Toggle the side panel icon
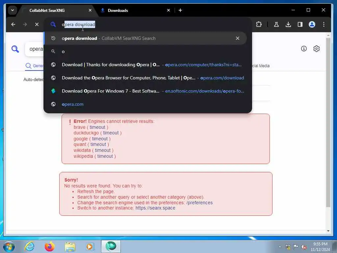The width and height of the screenshot is (337, 253). click(x=300, y=24)
